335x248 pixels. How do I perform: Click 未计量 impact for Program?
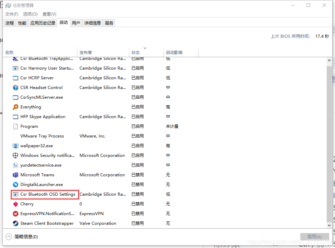click(172, 126)
